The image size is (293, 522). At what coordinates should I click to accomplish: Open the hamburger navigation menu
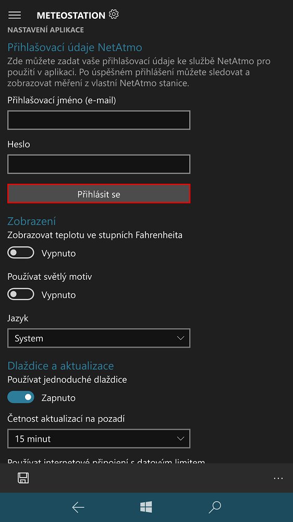[x=15, y=15]
